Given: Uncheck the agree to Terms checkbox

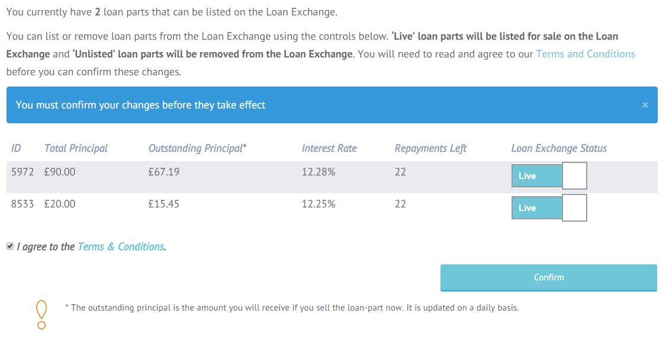Looking at the screenshot, I should tap(10, 247).
